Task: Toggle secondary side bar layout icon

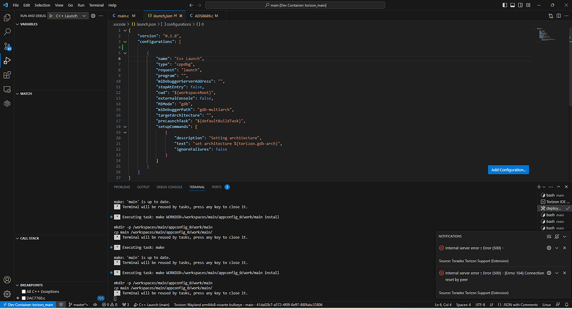Action: (x=521, y=5)
